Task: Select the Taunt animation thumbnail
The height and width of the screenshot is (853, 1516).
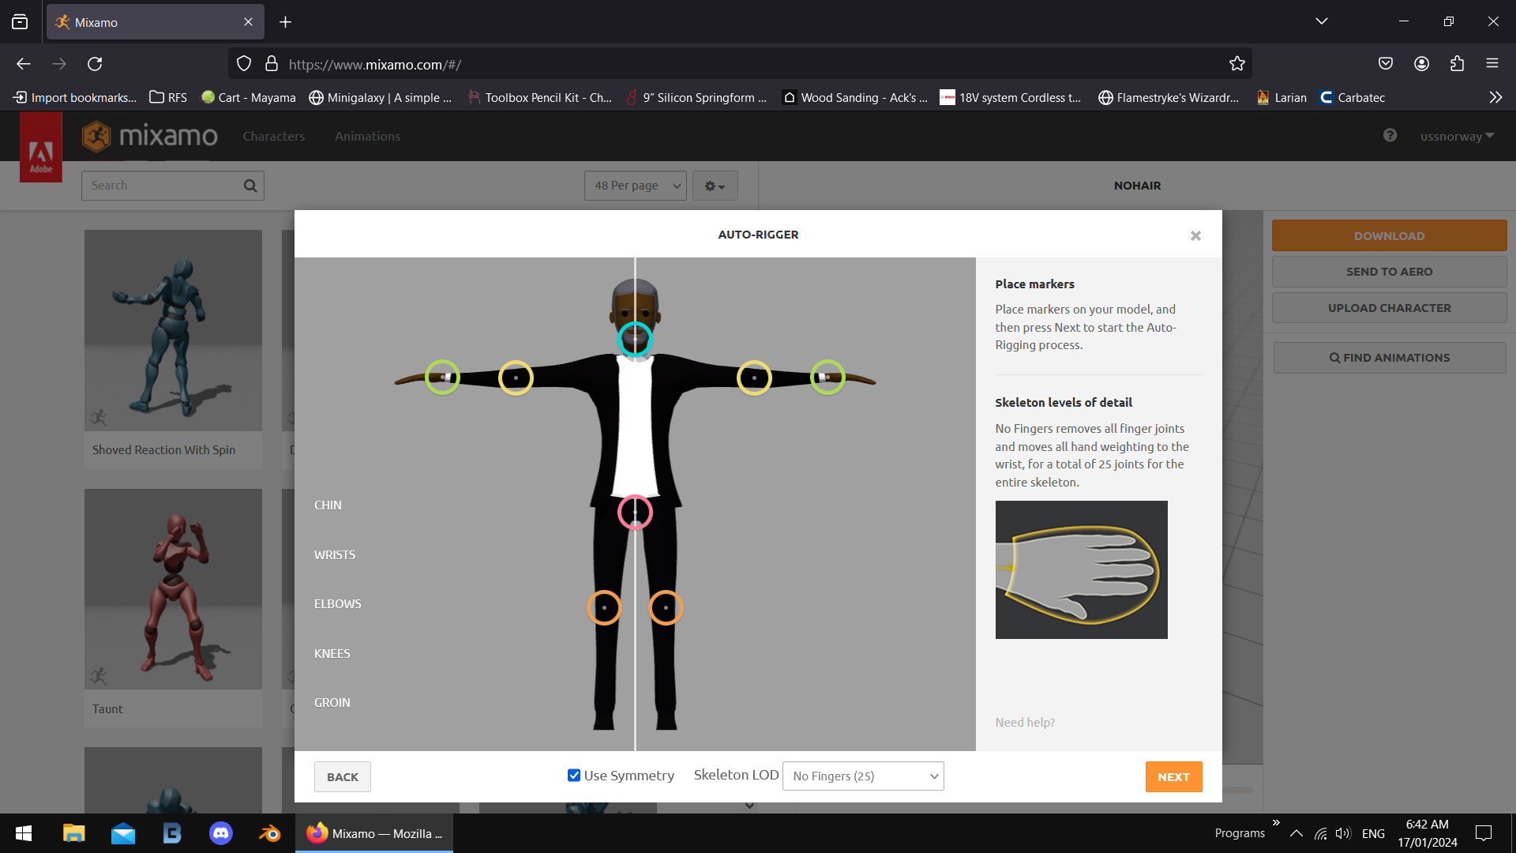Action: [x=172, y=588]
